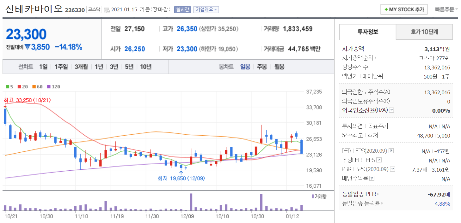Click the help icon beside PER | EPS(2020.09)
461x223 pixels.
click(391, 151)
